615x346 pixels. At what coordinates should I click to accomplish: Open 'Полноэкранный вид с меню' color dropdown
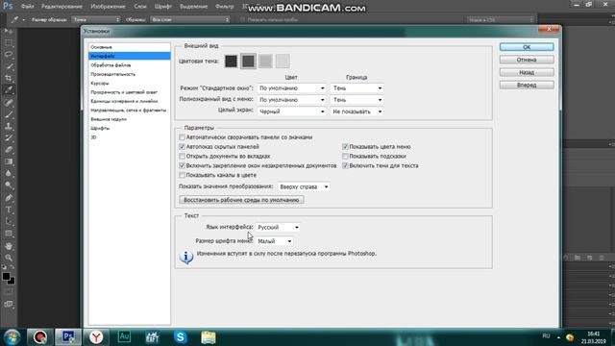292,100
